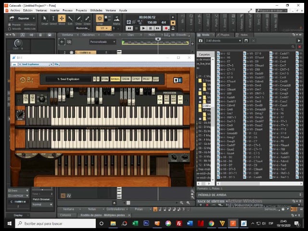Expand the Módulo de Ayuda panel
This screenshot has width=308, height=231.
[300, 194]
